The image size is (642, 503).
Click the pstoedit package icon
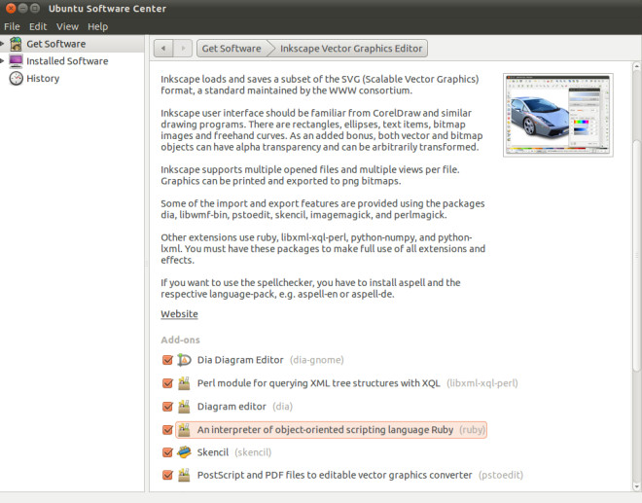tap(184, 475)
